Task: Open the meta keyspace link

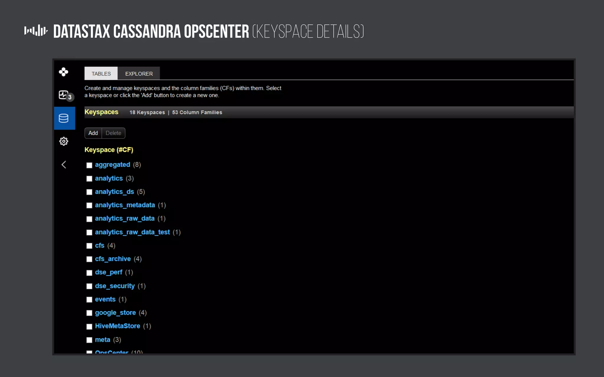Action: [102, 340]
